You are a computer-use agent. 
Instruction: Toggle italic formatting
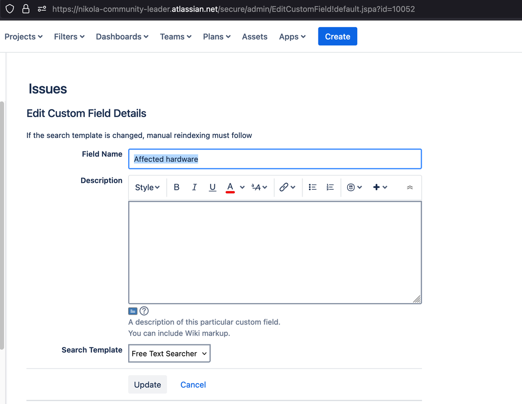click(195, 187)
